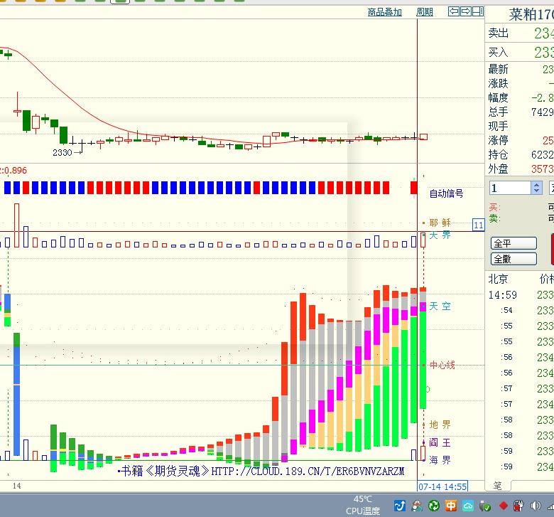Click the blue 11 indicator box
This screenshot has width=554, height=517.
(479, 225)
